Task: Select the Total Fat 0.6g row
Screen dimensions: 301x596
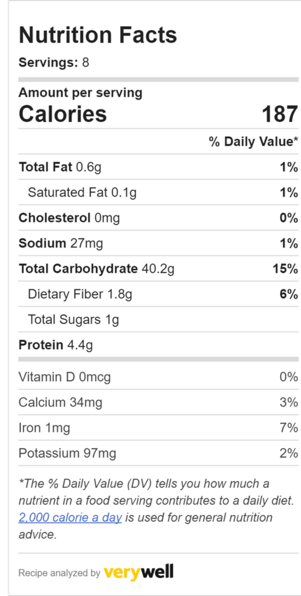Action: (158, 167)
